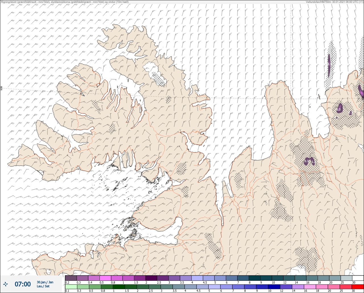The image size is (364, 293).
Task: Pick the light grey upper swatch labeled 25
Action: point(346,278)
